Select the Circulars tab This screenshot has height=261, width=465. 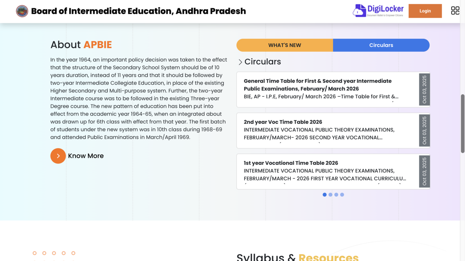point(381,45)
